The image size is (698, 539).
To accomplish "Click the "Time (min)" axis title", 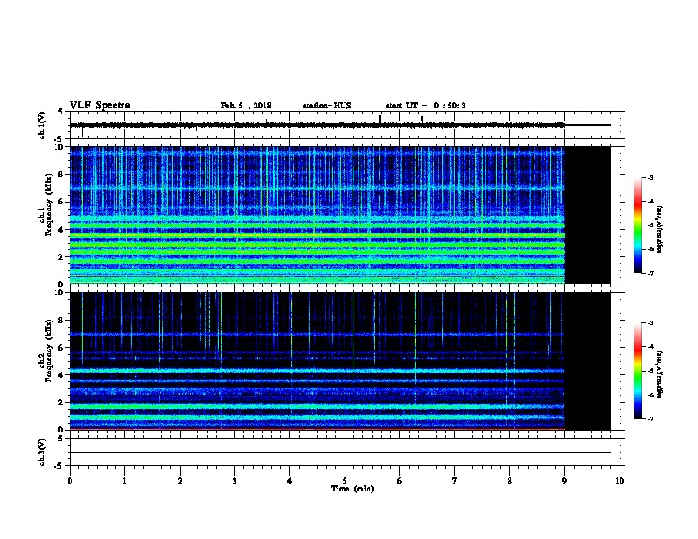I will coord(353,489).
